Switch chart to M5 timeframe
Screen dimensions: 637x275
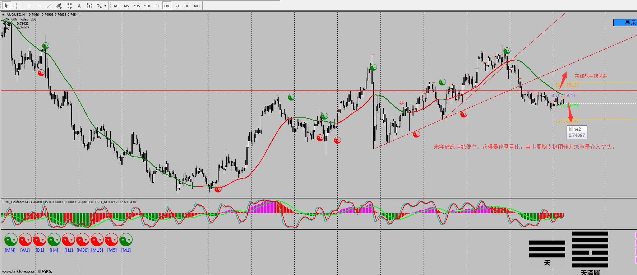(126, 6)
